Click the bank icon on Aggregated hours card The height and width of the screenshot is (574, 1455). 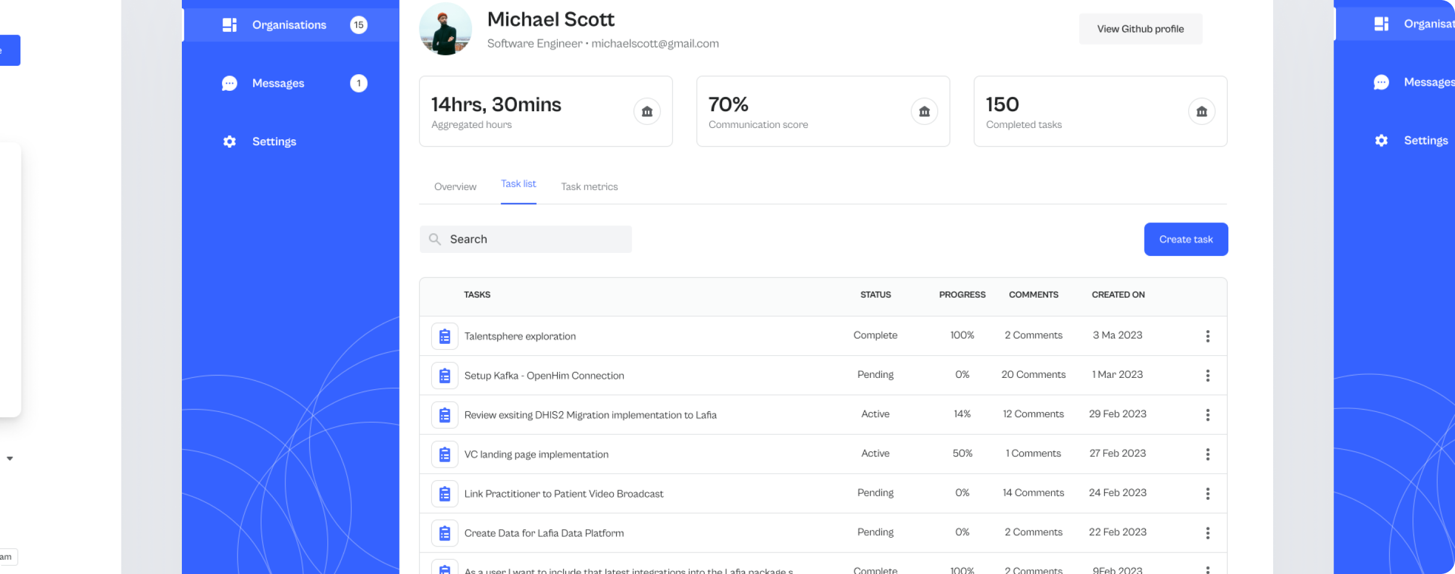647,111
